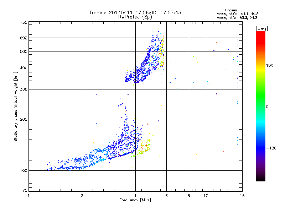Screen dimensions: 285x213
Task: Click the x-axis tick label '8'
Action: [189, 196]
